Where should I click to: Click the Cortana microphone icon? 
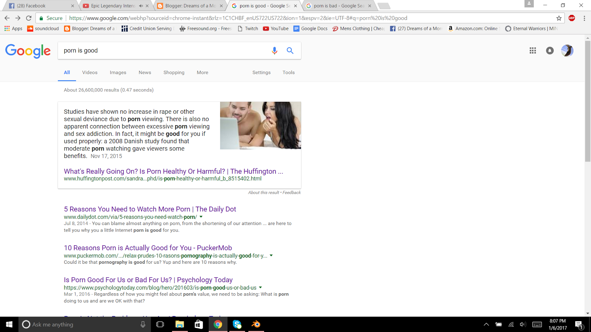[x=143, y=324]
